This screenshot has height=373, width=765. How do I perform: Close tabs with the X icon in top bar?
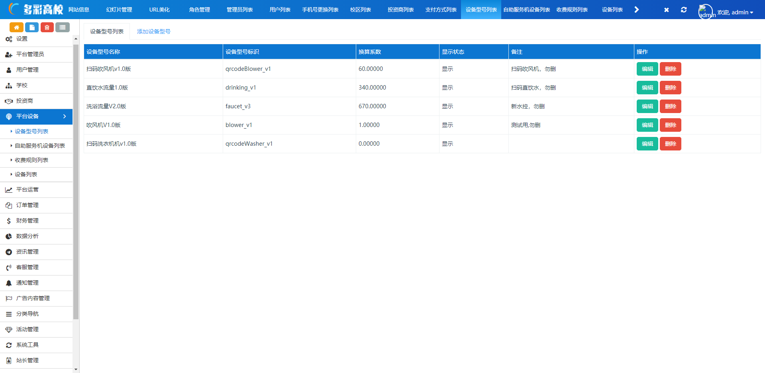pyautogui.click(x=667, y=10)
